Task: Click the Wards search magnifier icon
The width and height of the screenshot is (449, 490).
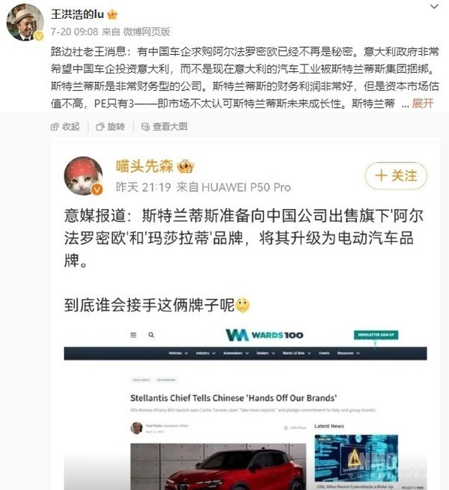Action: tap(151, 335)
